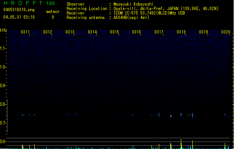
Task: Click time marker 0316
Action: 137,32
